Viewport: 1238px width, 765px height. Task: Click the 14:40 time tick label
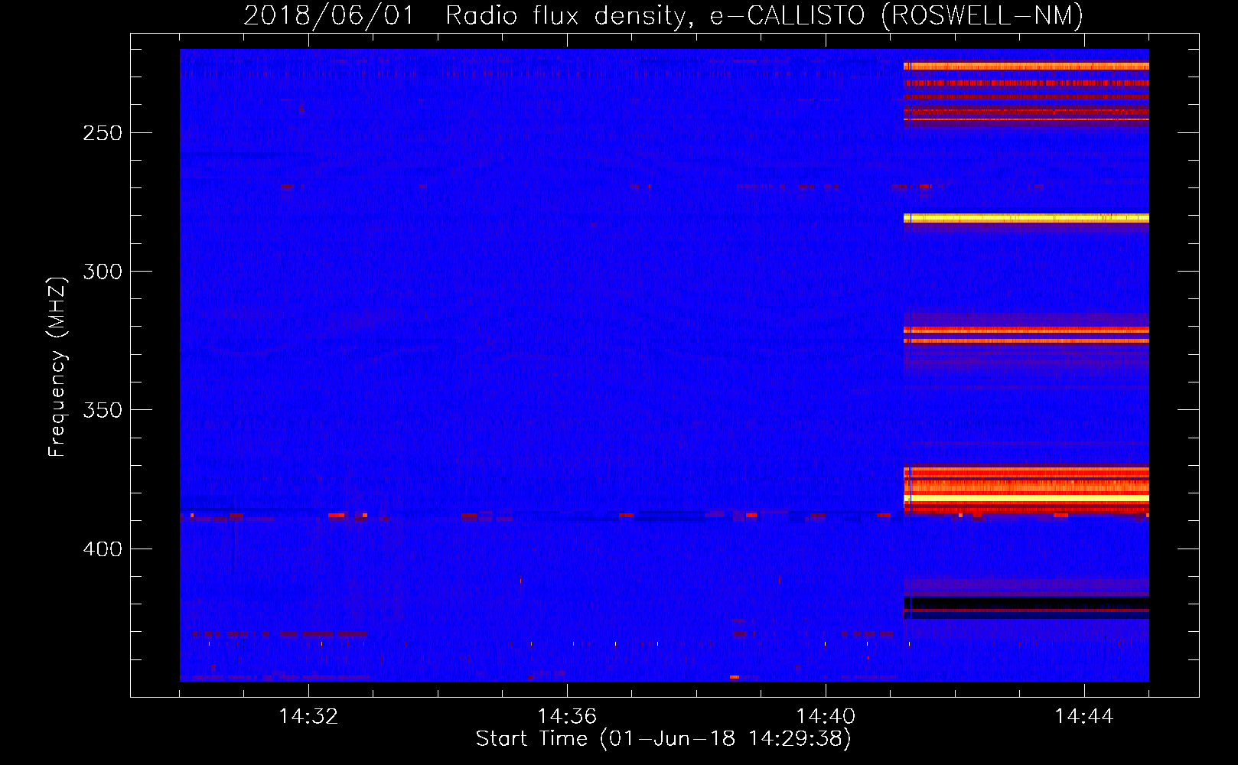(x=826, y=717)
